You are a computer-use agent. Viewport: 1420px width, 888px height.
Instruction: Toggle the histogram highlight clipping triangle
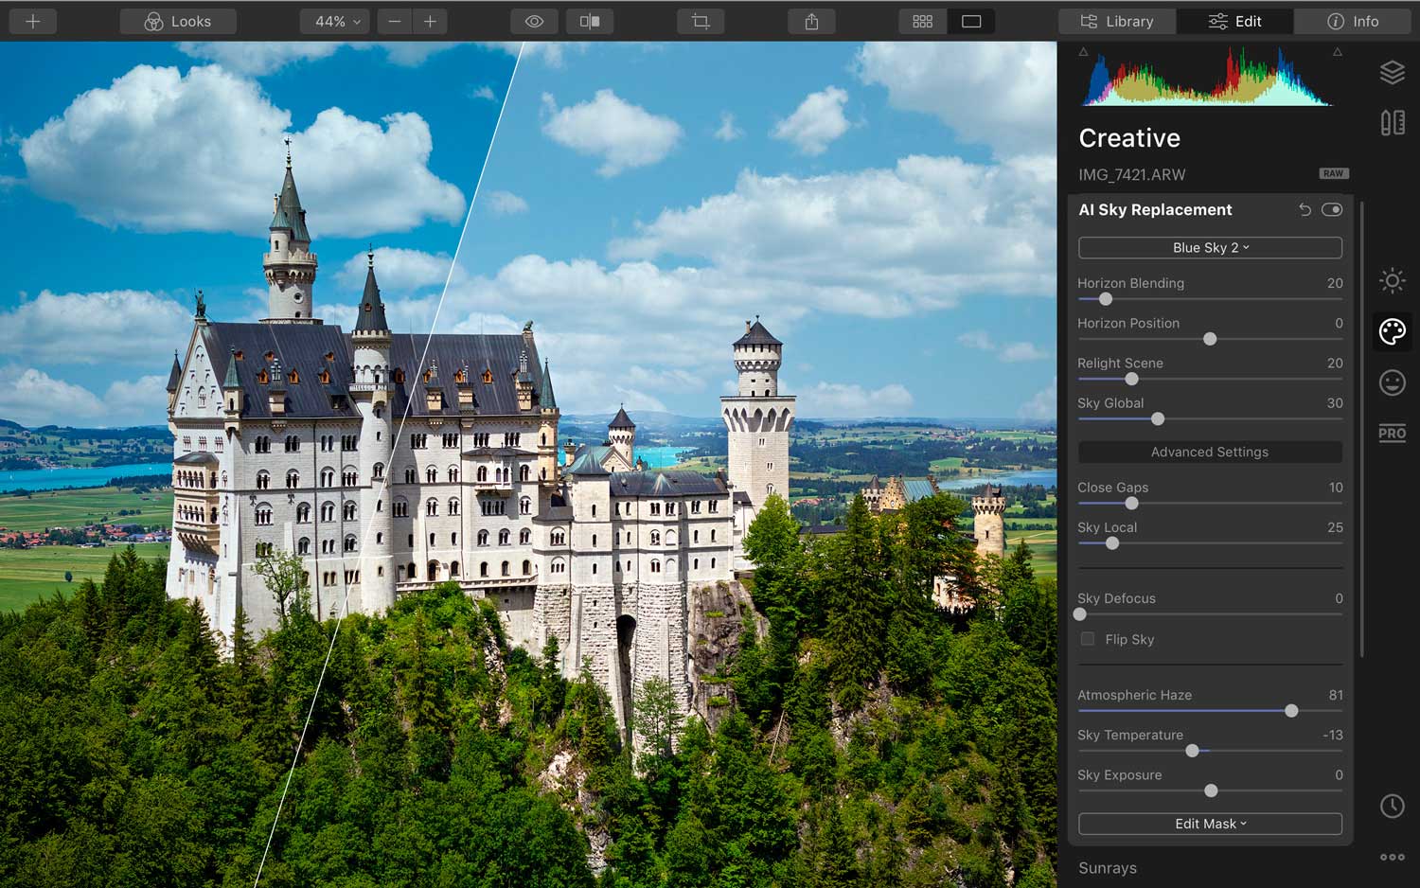[1338, 52]
